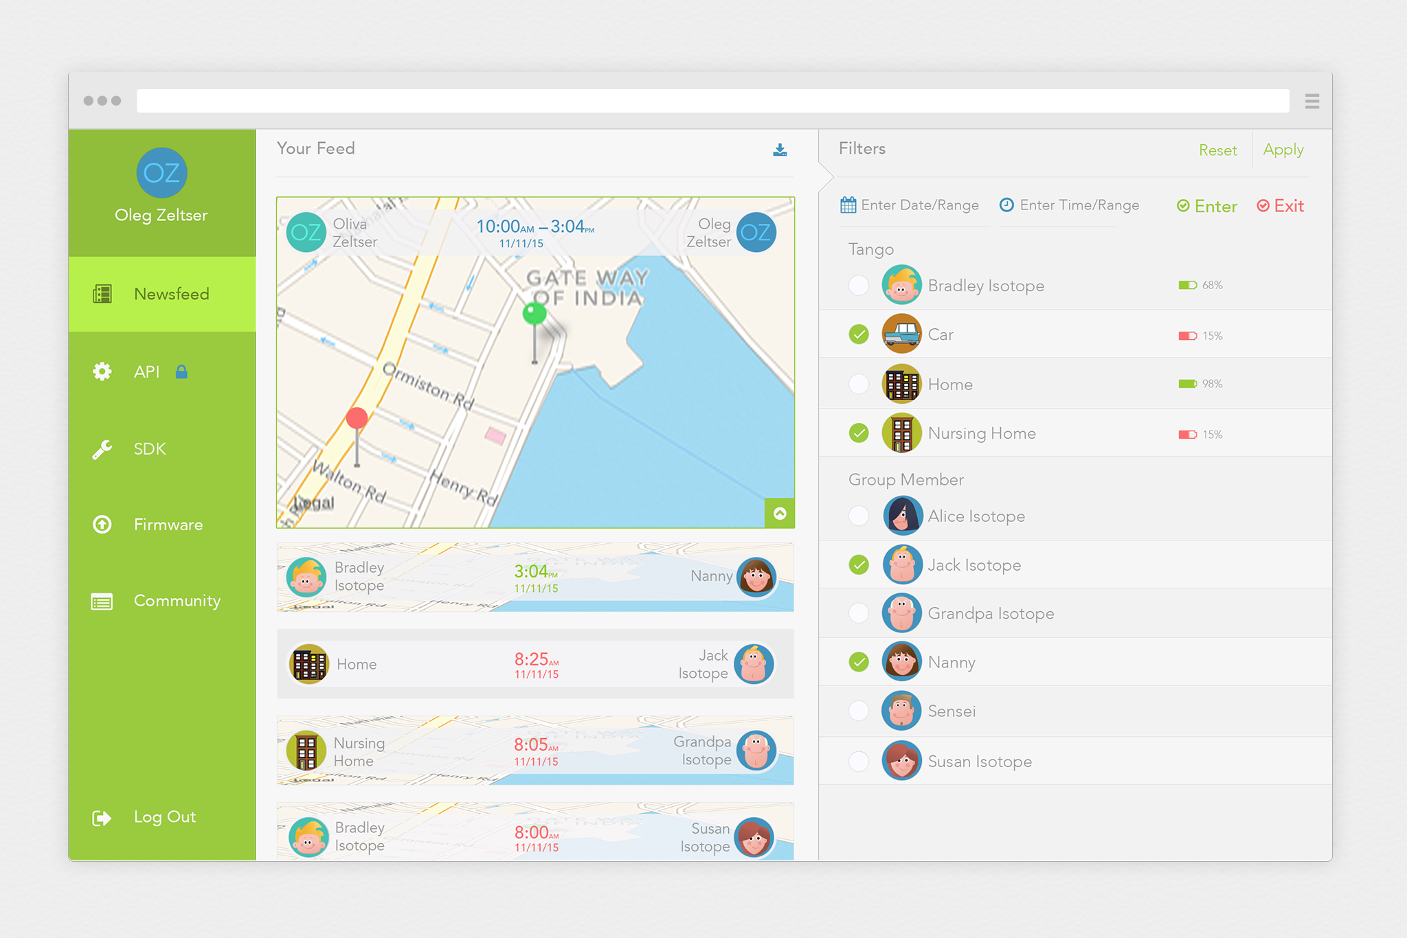The image size is (1407, 938).
Task: Click the red map pin marker
Action: [357, 418]
